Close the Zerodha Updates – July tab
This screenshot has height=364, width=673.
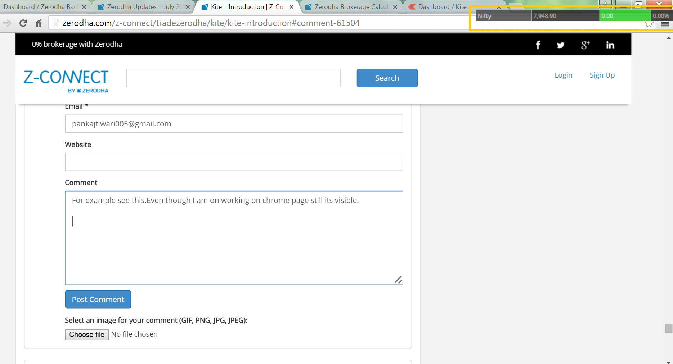[x=188, y=7]
